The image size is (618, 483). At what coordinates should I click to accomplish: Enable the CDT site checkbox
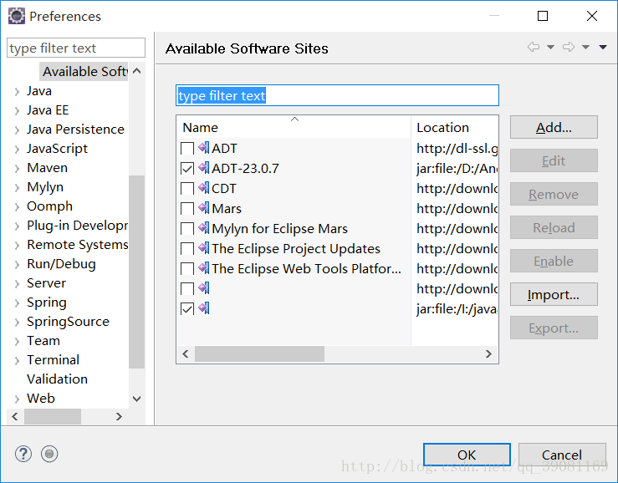coord(187,189)
